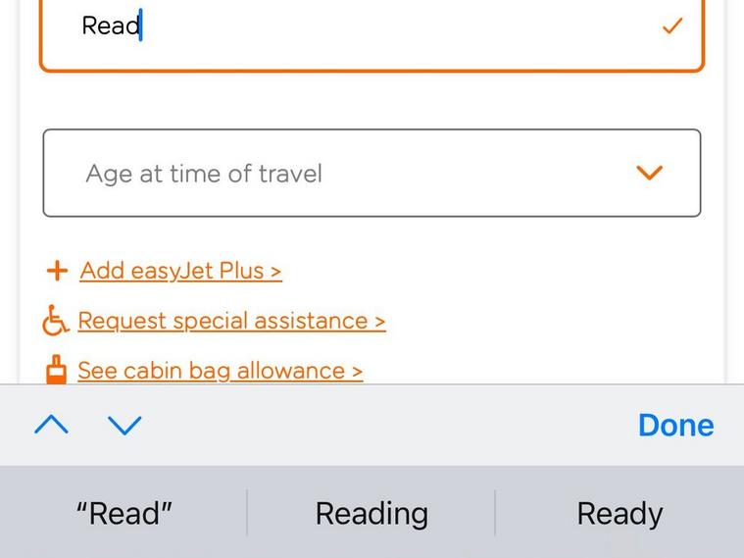Click the wheelchair accessibility icon
The image size is (744, 558).
(57, 321)
